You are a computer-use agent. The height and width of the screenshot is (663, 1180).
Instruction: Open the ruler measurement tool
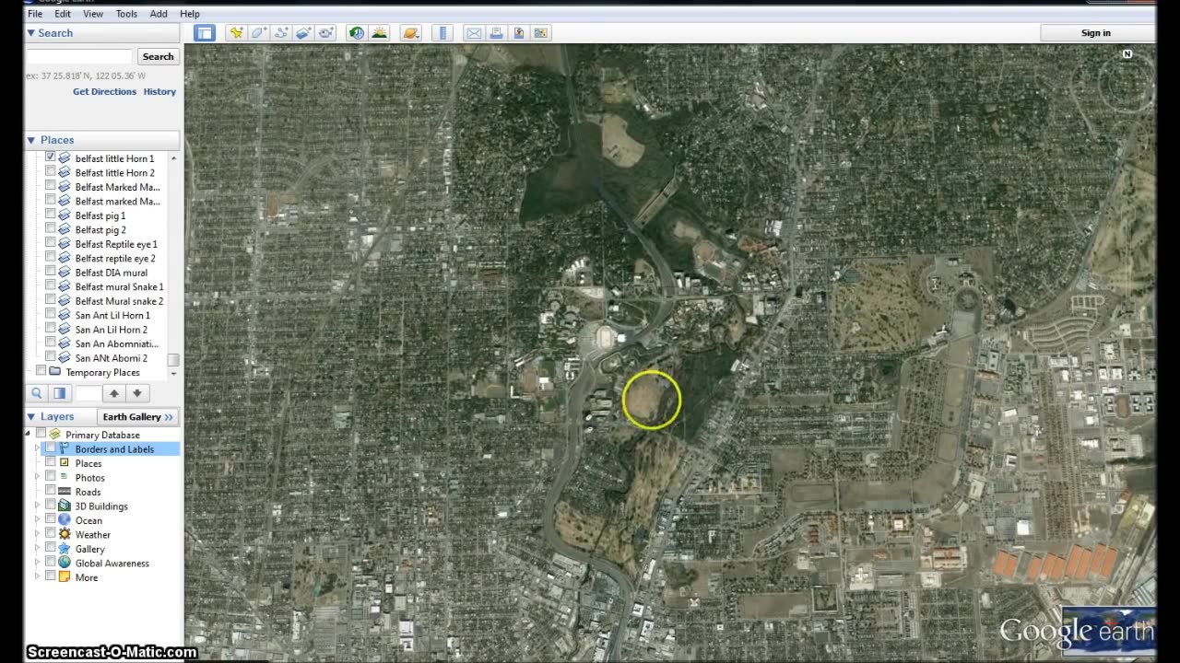442,33
